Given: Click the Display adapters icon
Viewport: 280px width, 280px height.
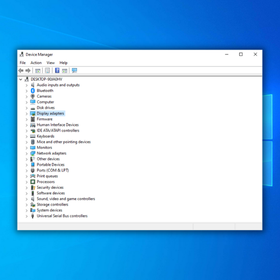Looking at the screenshot, I should pos(33,114).
